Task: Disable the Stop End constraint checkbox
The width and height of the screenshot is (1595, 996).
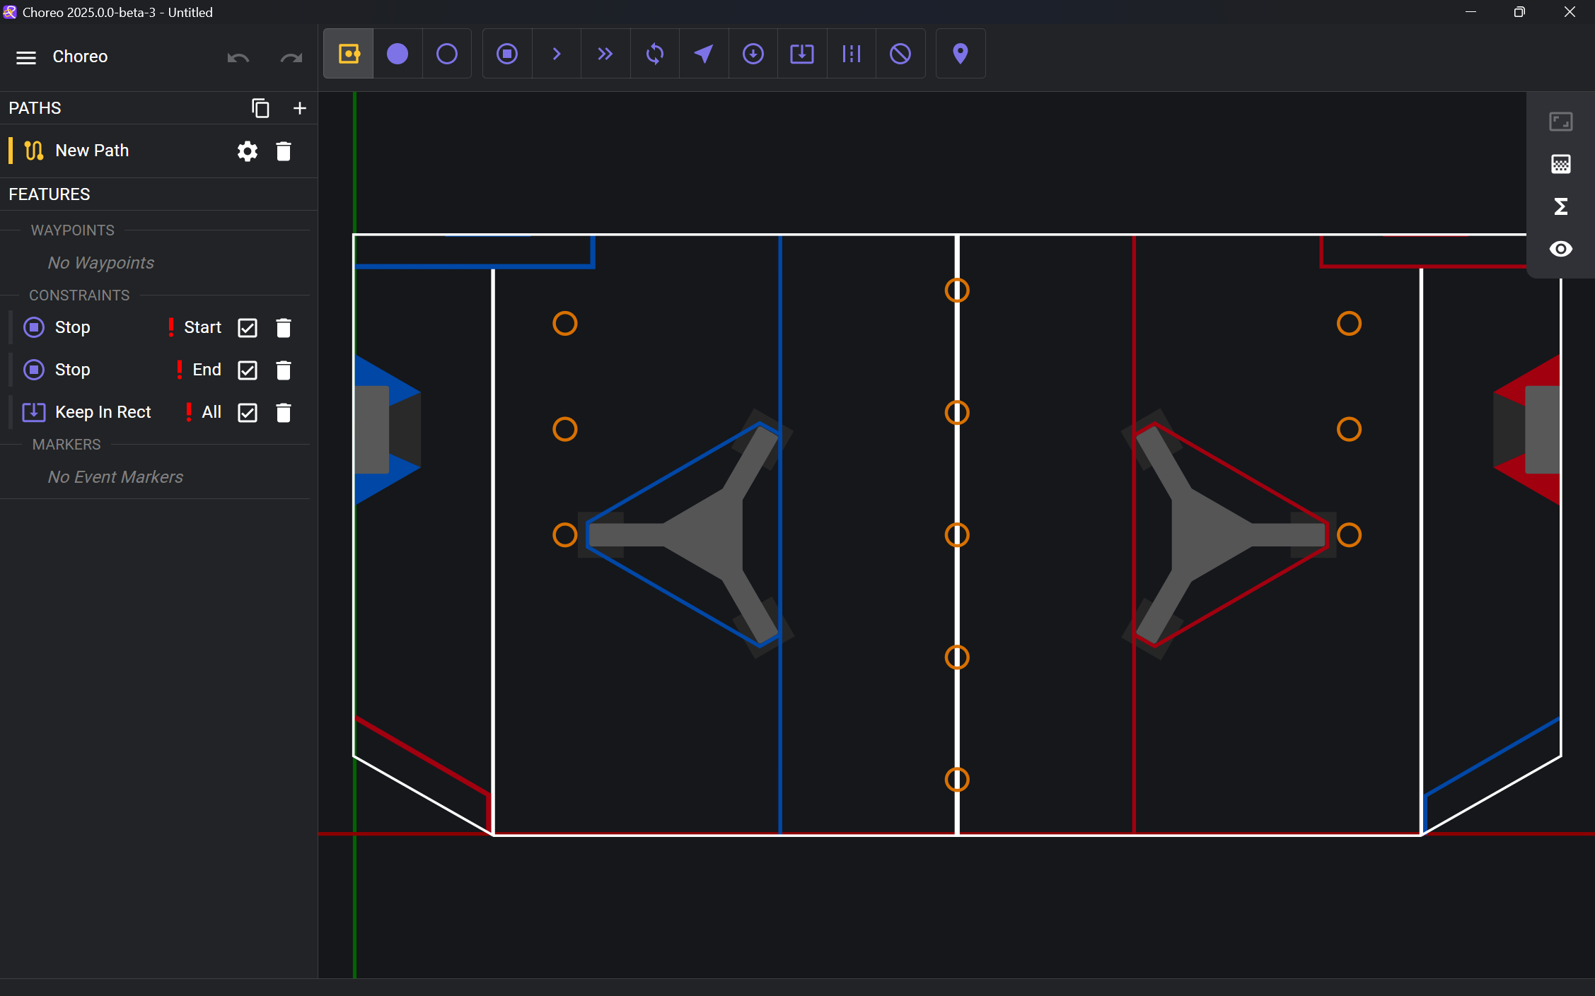Action: click(248, 370)
